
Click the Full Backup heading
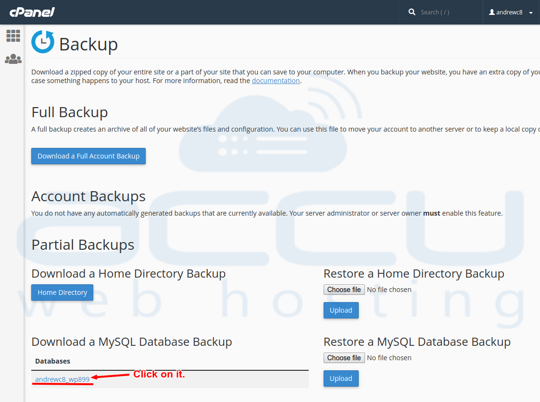point(70,112)
